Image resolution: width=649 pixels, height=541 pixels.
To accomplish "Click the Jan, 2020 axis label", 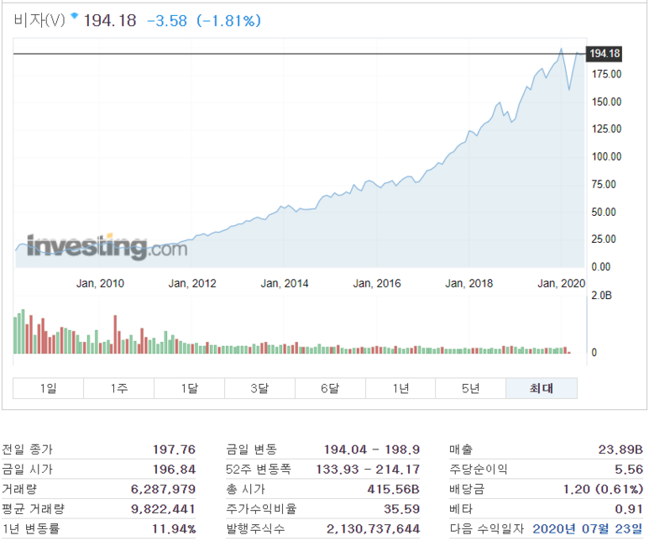I will pyautogui.click(x=561, y=283).
